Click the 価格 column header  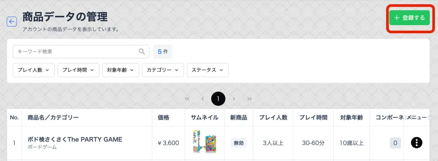[164, 117]
